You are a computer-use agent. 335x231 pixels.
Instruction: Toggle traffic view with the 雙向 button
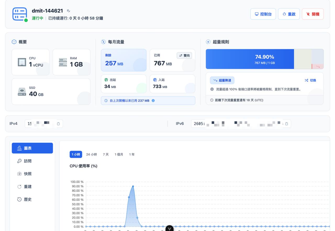pos(184,55)
